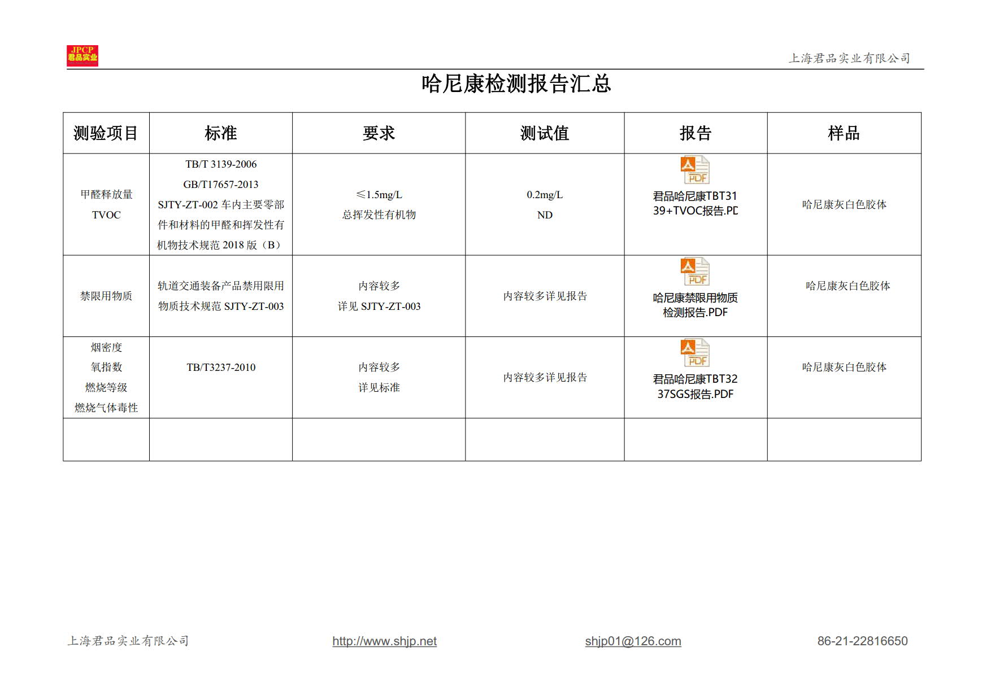Click 哈尼康灰白色胶体 in the TB/T3237-2010 row
Screen dimensions: 991x700
(844, 367)
